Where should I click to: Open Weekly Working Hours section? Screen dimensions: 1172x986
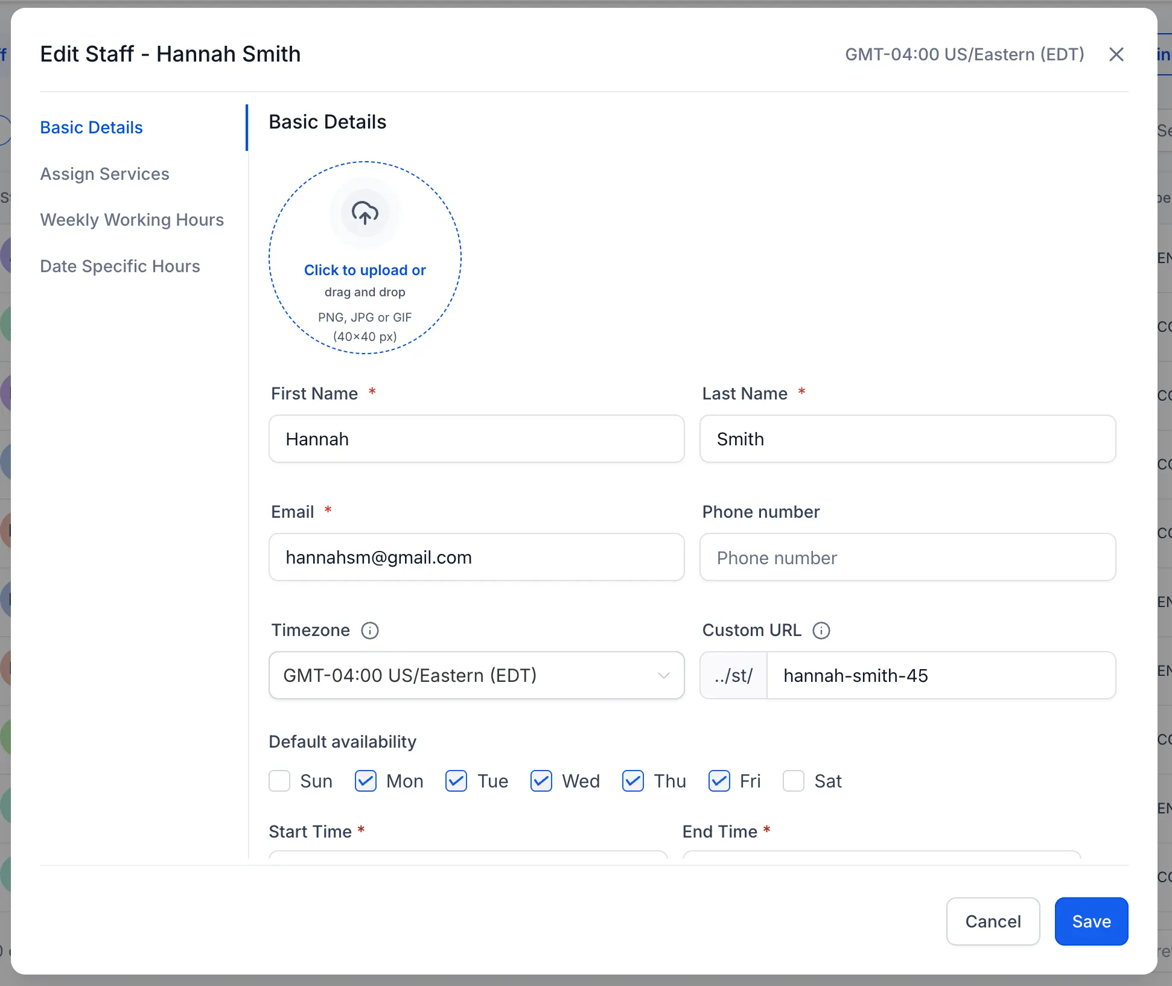click(132, 220)
